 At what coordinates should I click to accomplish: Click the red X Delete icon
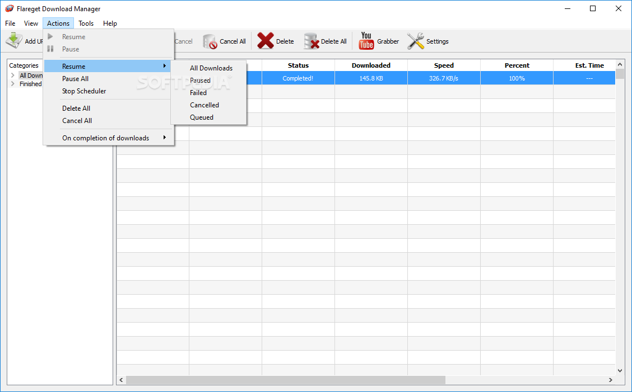tap(265, 41)
